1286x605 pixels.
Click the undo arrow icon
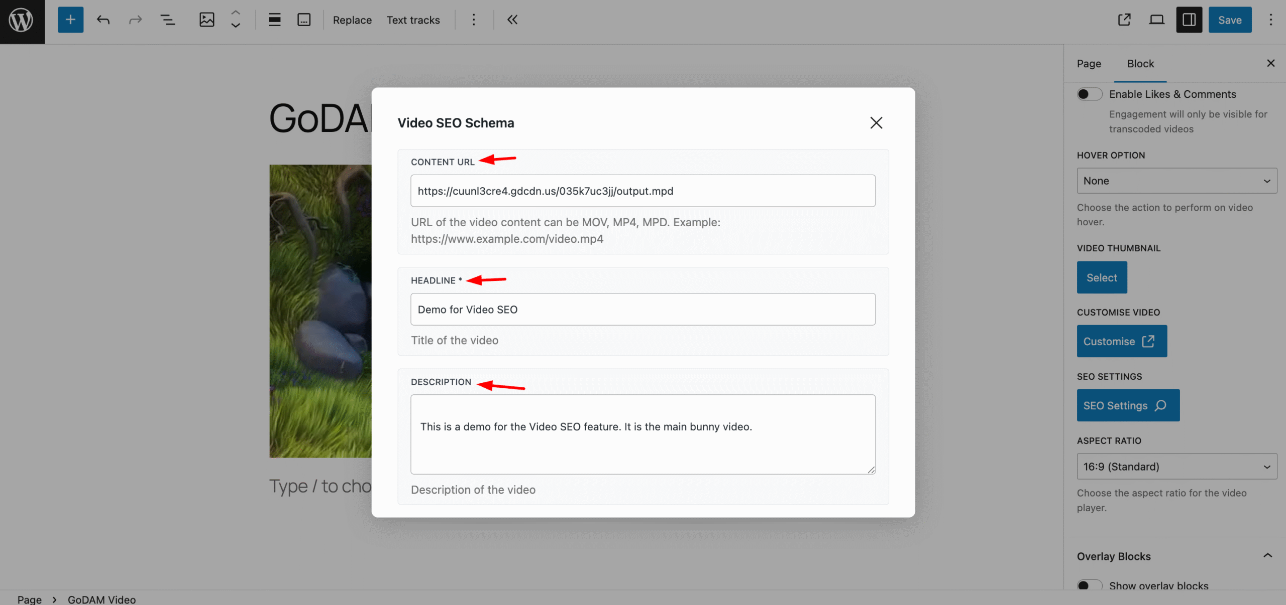point(103,20)
